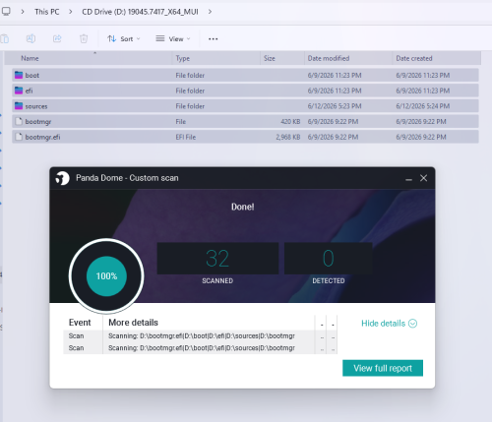The height and width of the screenshot is (422, 492).
Task: Click the 2,968 KB size cell
Action: pos(288,137)
